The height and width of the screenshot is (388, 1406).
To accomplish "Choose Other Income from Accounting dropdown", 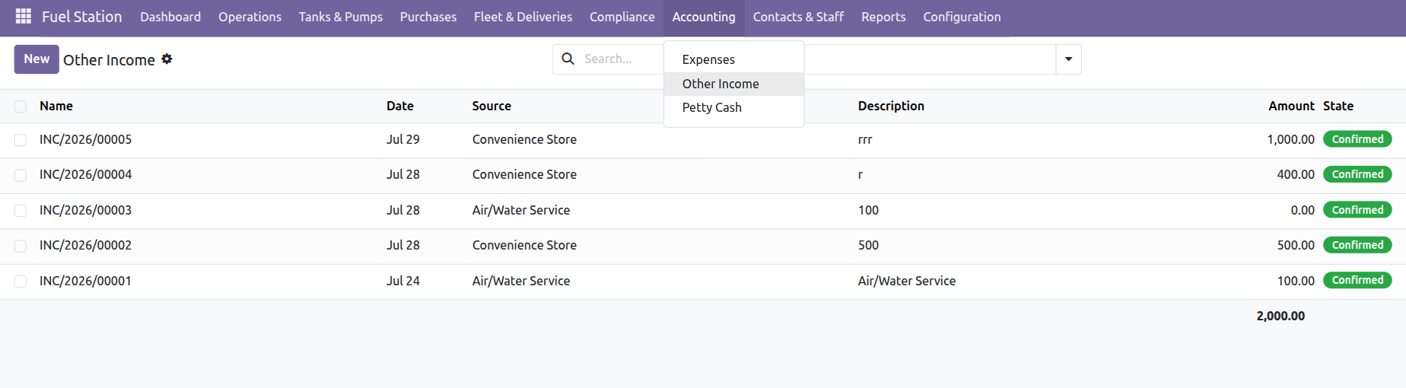I will [x=734, y=84].
